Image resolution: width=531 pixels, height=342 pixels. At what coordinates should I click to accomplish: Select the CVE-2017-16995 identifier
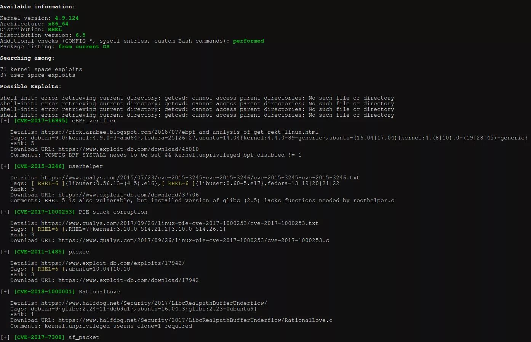pyautogui.click(x=41, y=120)
